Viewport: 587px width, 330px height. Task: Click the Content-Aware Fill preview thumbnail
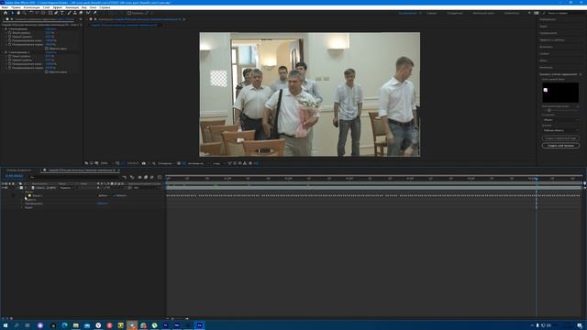pos(560,93)
